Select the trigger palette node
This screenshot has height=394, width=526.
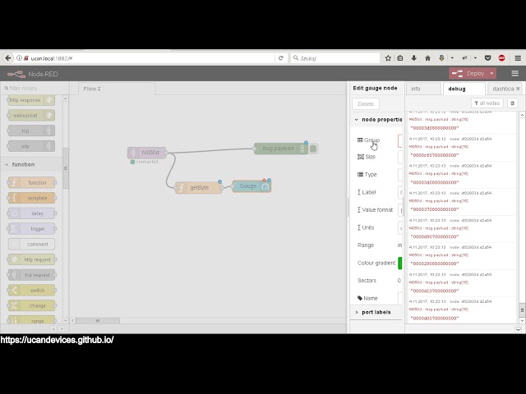point(31,229)
